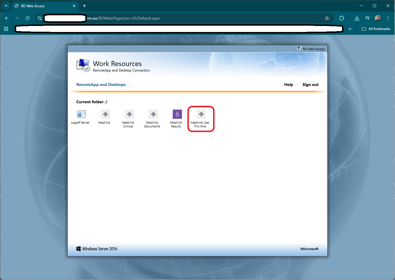The image size is (395, 280).
Task: Go to the RemoteApp and Desktops tab
Action: click(101, 84)
